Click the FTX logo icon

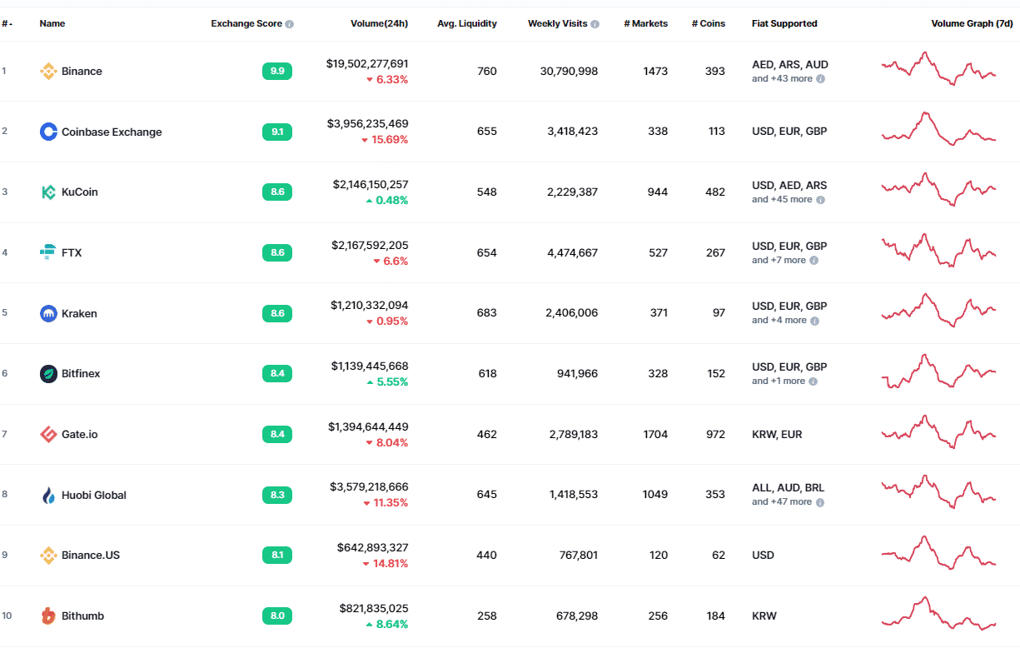click(x=48, y=252)
